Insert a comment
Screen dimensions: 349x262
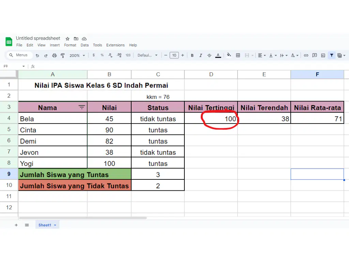(x=315, y=55)
